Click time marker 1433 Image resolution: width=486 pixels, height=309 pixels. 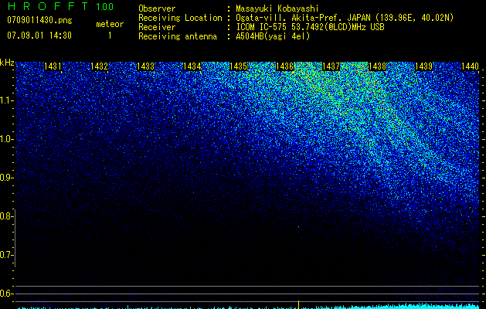[145, 66]
